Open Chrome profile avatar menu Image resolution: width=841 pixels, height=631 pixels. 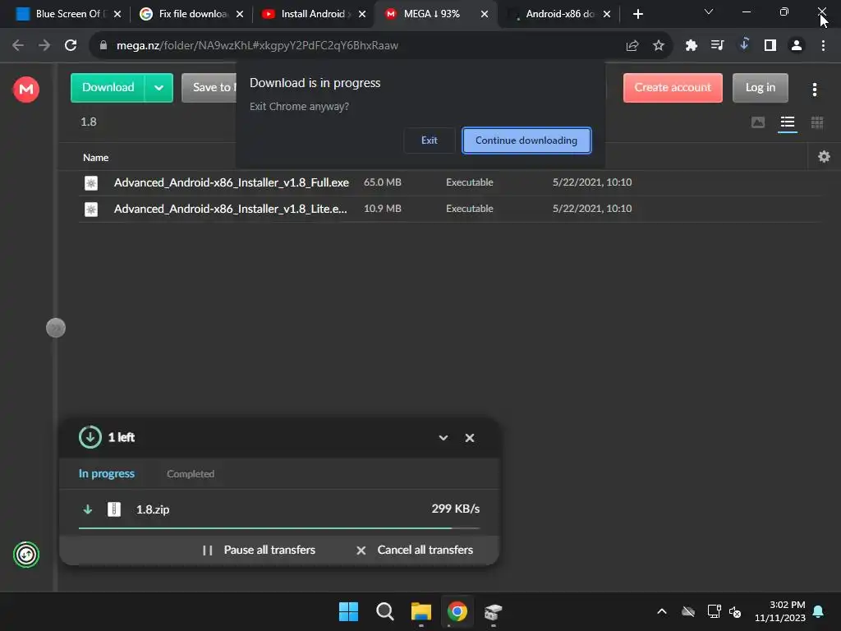pyautogui.click(x=797, y=46)
